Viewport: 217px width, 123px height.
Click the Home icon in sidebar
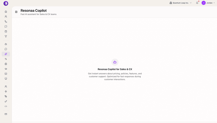pos(6,11)
